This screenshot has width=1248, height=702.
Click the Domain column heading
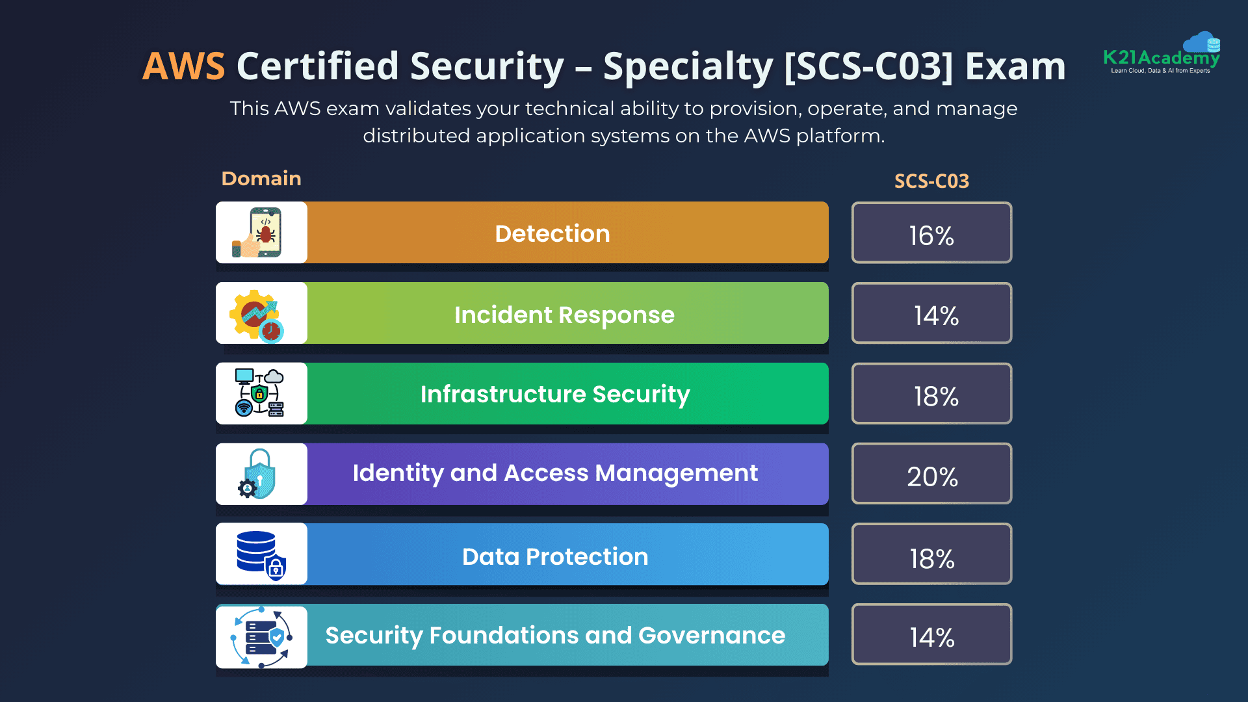click(261, 179)
